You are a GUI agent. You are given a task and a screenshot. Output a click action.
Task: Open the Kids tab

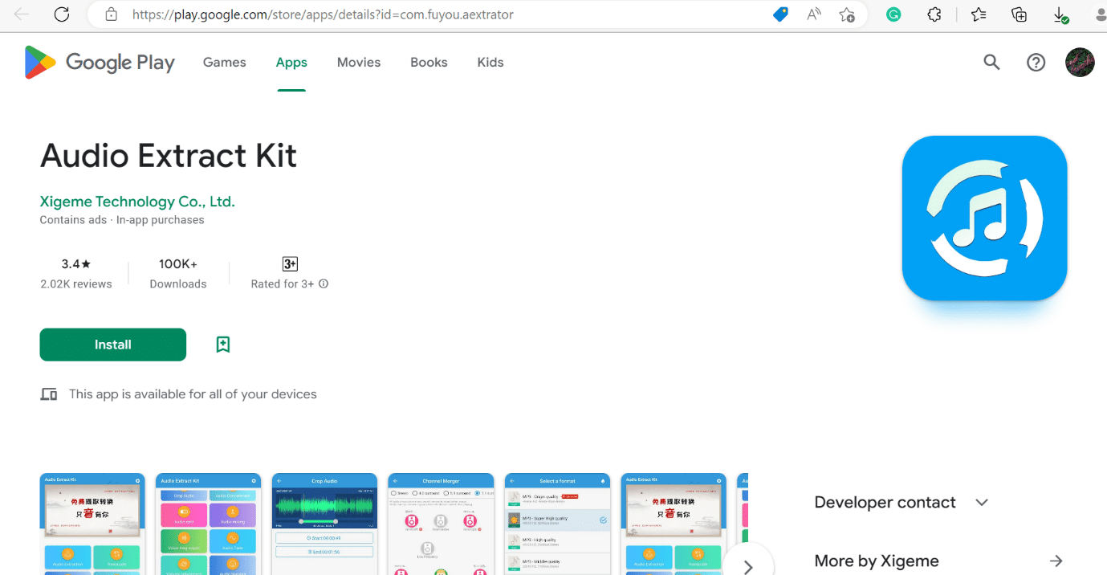click(490, 62)
